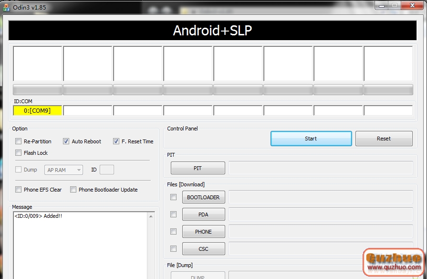This screenshot has height=279, width=427.
Task: Tick the checkbox beside BOOTLOADER
Action: [173, 197]
